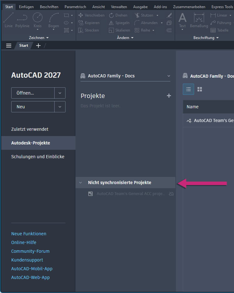The height and width of the screenshot is (293, 234).
Task: Open the Ausgabe ribbon tab
Action: click(140, 7)
